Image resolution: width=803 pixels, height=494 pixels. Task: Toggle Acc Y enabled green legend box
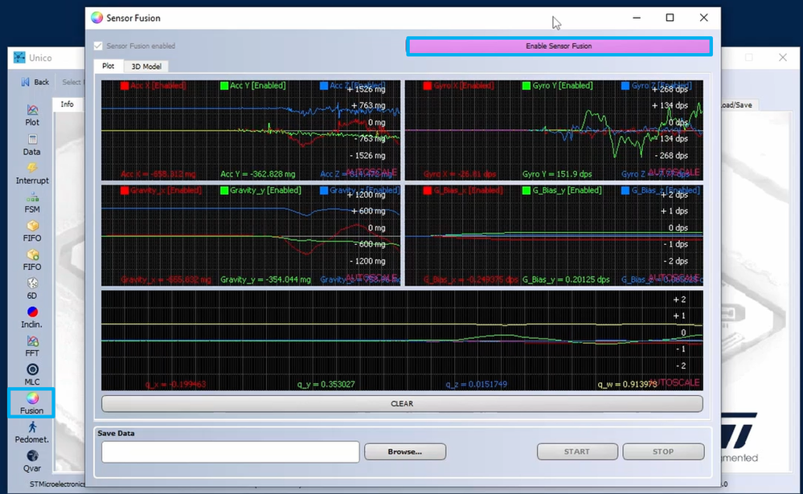point(224,85)
